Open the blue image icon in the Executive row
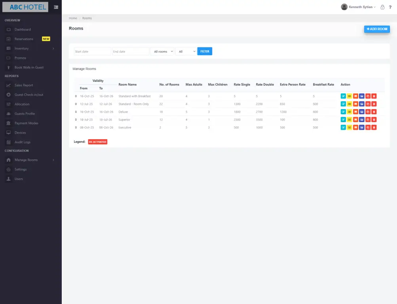This screenshot has width=397, height=304. (362, 127)
